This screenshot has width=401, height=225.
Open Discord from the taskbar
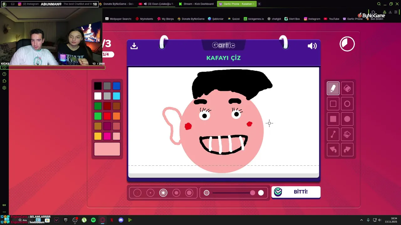[121, 220]
